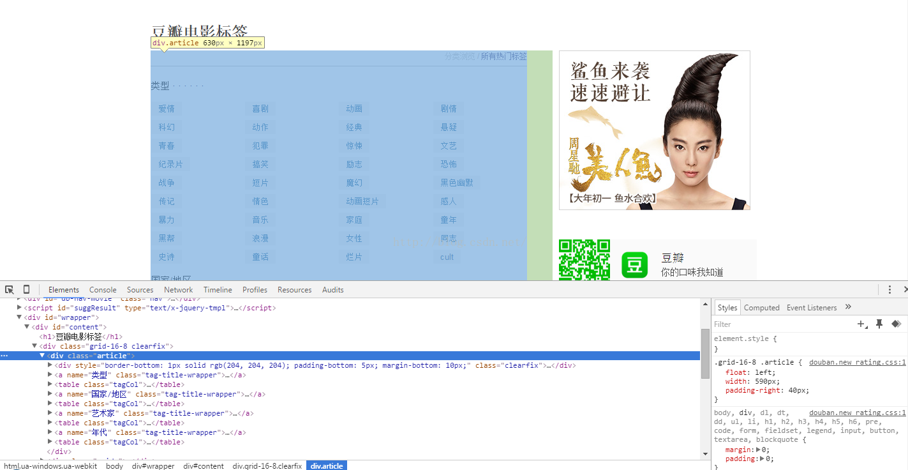Open the Event Listeners sidebar tab
The height and width of the screenshot is (470, 908).
(x=812, y=307)
